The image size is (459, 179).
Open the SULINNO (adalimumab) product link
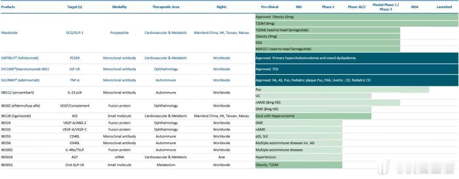[20, 80]
